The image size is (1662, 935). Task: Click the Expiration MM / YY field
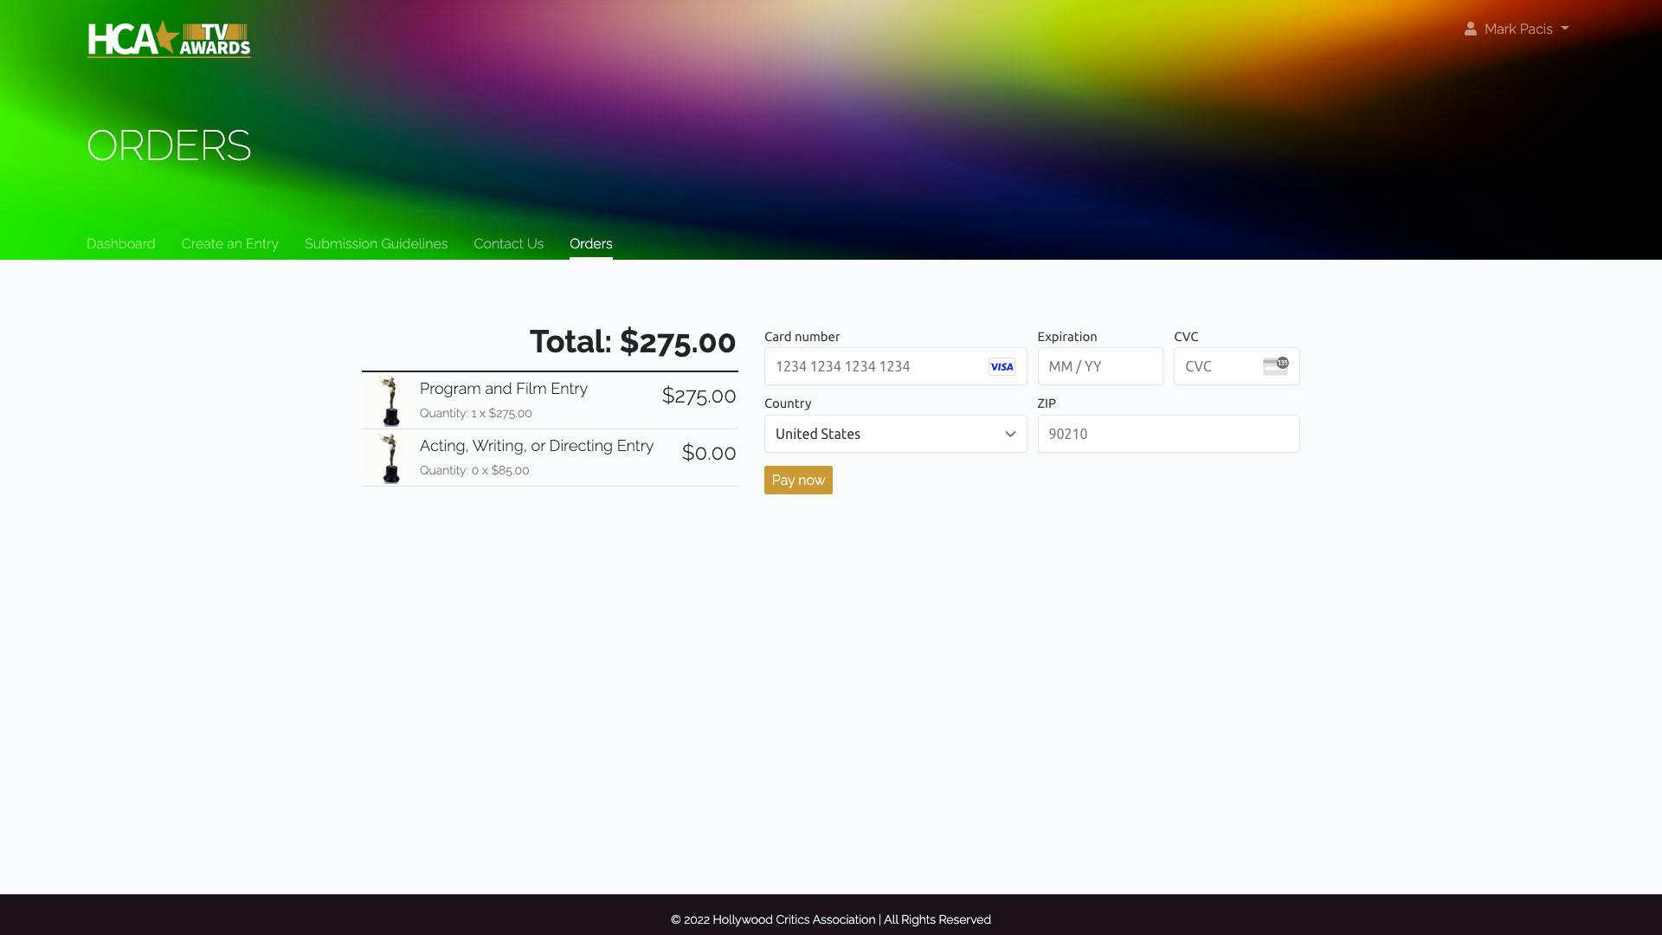click(x=1099, y=366)
